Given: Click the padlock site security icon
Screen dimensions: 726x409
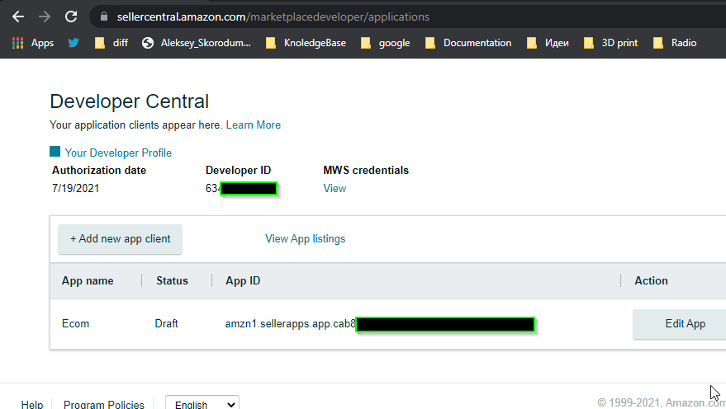Looking at the screenshot, I should point(103,16).
